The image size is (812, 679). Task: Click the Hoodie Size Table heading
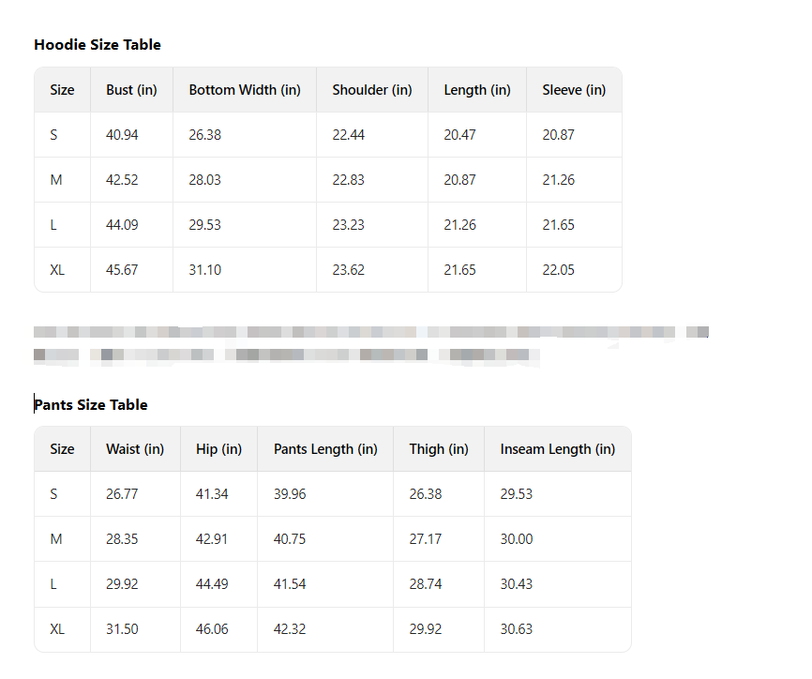[98, 45]
